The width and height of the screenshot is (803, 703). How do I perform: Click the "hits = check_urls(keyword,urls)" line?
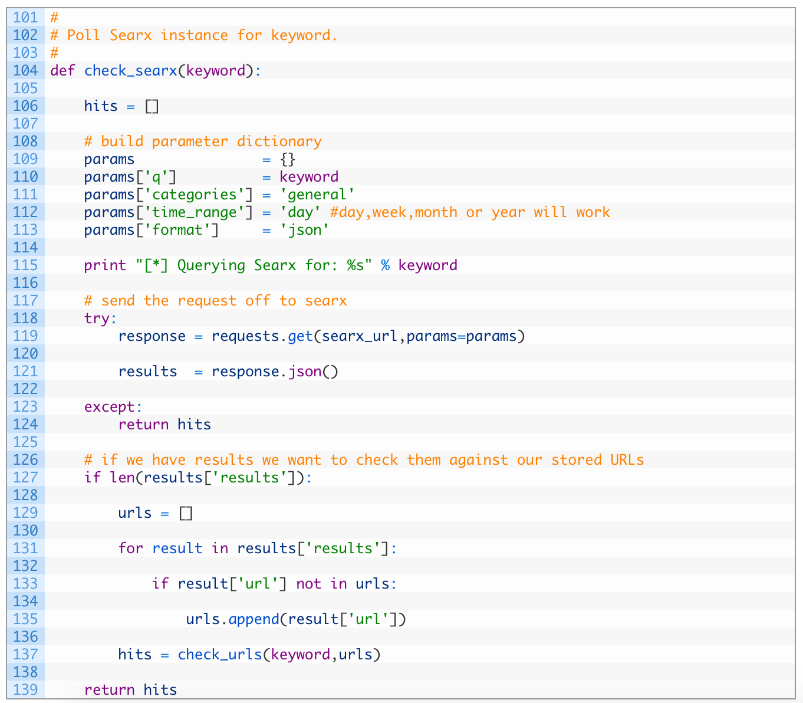pyautogui.click(x=249, y=655)
